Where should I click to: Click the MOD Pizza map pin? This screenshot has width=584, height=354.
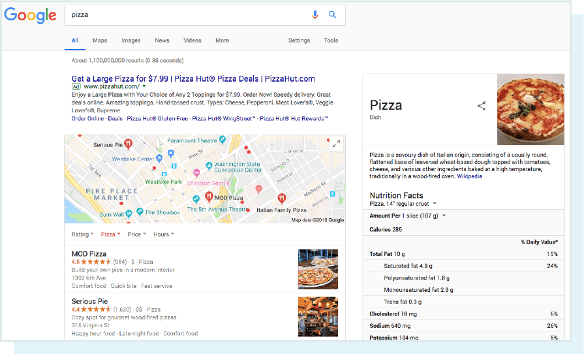click(209, 197)
